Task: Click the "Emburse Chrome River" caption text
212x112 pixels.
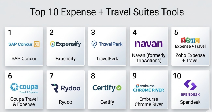Action: click(148, 101)
